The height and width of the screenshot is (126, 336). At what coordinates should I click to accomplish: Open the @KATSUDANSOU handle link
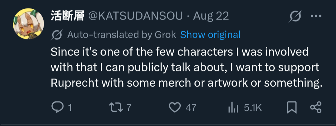click(136, 16)
